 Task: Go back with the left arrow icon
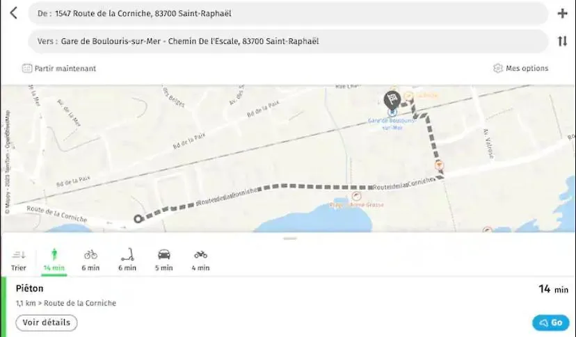14,13
